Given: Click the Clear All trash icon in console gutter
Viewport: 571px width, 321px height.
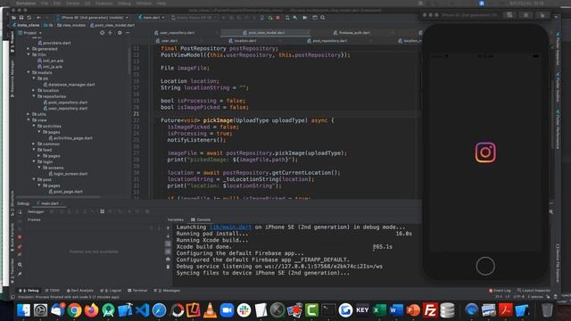Looking at the screenshot, I should click(168, 267).
